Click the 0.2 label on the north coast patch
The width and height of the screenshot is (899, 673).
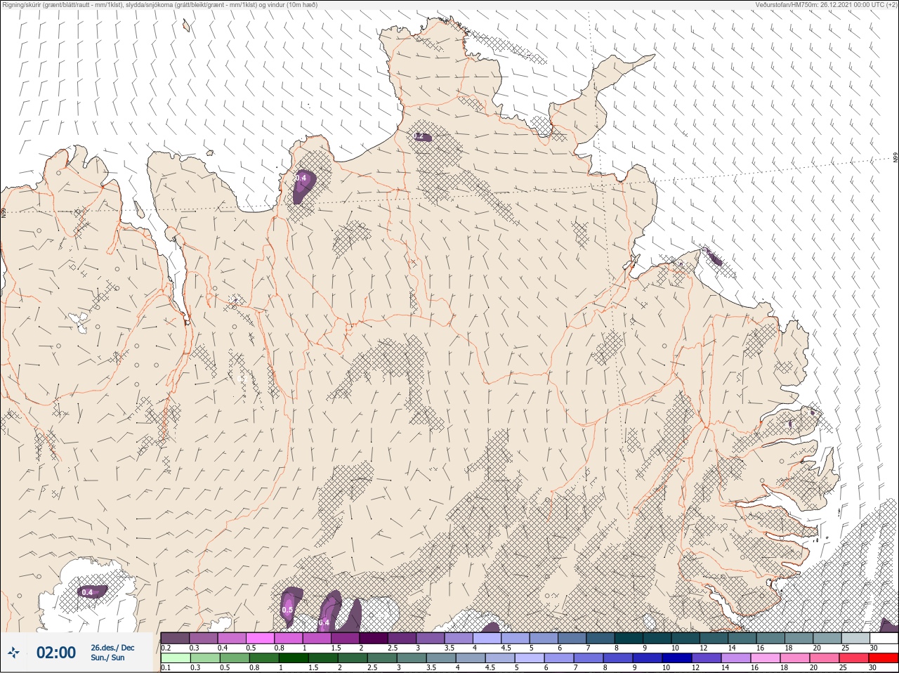[x=419, y=136]
